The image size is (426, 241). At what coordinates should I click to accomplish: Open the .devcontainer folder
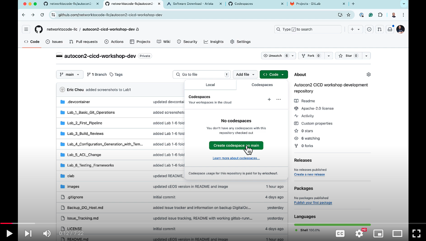79,102
